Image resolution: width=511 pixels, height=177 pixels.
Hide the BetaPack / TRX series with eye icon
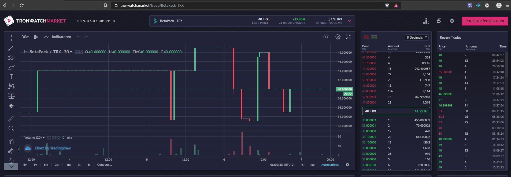click(76, 52)
